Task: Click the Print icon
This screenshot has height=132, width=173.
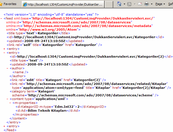Action: (147, 4)
